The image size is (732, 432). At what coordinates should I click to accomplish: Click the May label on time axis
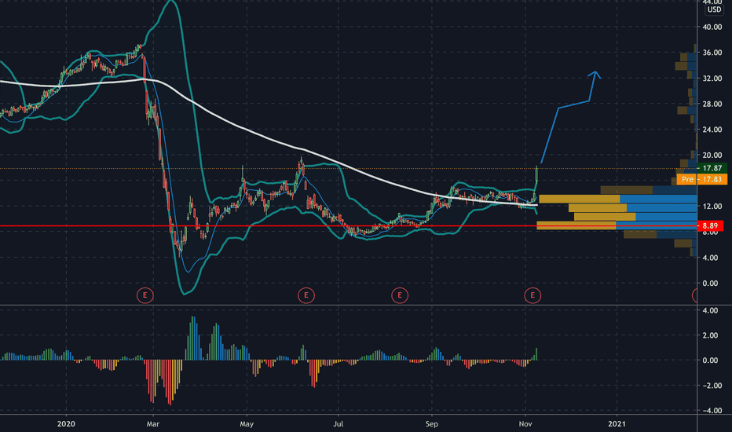tap(247, 424)
